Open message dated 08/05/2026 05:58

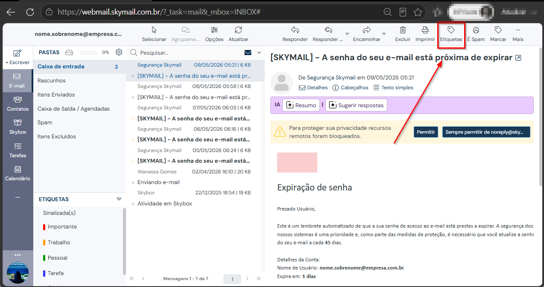196,91
